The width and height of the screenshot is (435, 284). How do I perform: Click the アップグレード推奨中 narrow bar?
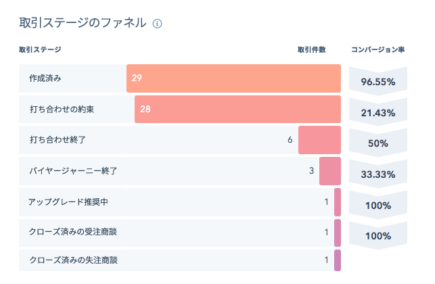click(x=337, y=202)
